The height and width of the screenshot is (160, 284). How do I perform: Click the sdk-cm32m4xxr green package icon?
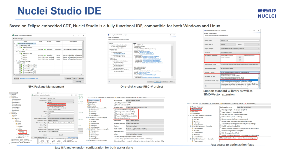(x=22, y=47)
